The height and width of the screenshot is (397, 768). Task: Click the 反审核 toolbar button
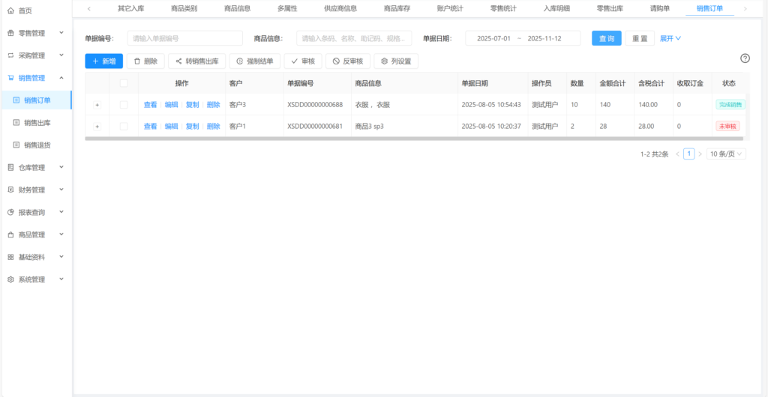coord(347,61)
